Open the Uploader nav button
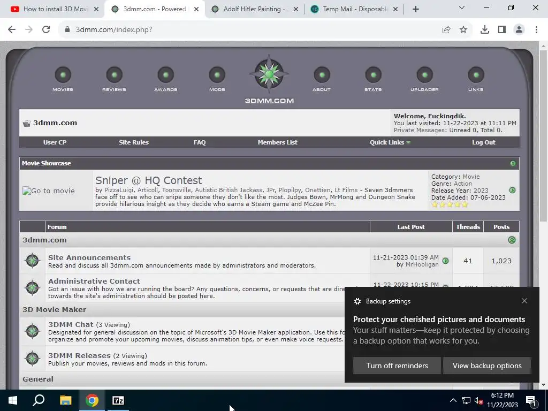 pyautogui.click(x=424, y=79)
